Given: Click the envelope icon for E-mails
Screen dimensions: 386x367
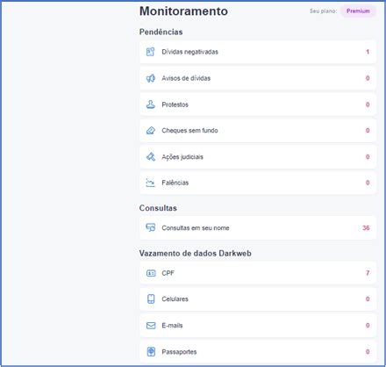Looking at the screenshot, I should tap(151, 326).
